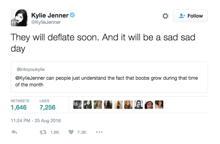Open the @intoyoukylie quoted handle
Screen dimensions: 220x144
pos(31,69)
